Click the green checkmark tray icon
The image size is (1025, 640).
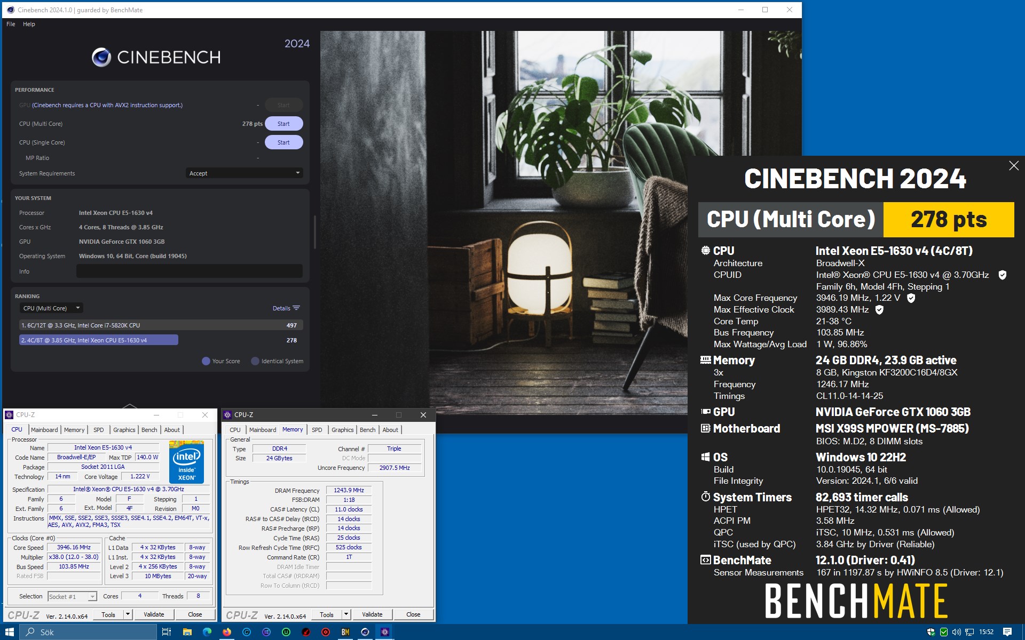point(944,632)
